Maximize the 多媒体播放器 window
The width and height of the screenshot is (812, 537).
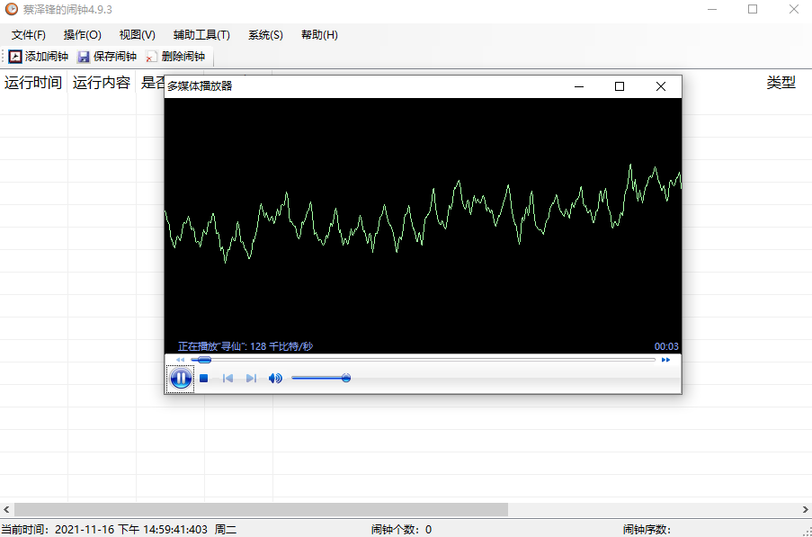[x=620, y=86]
